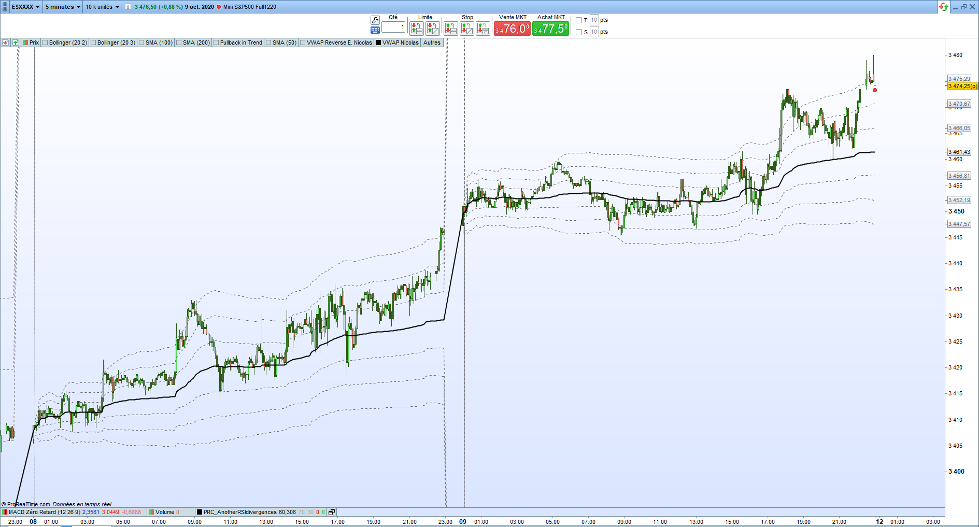The width and height of the screenshot is (979, 527).
Task: Click the 3 475,29 axis label
Action: (959, 79)
